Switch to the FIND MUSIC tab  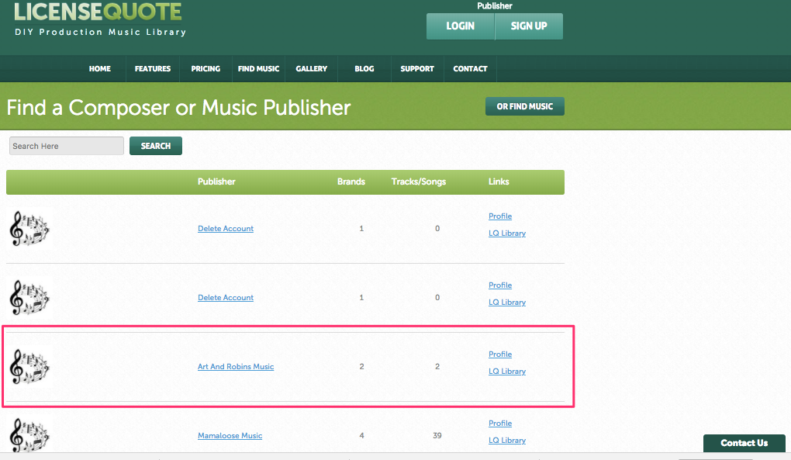[258, 68]
